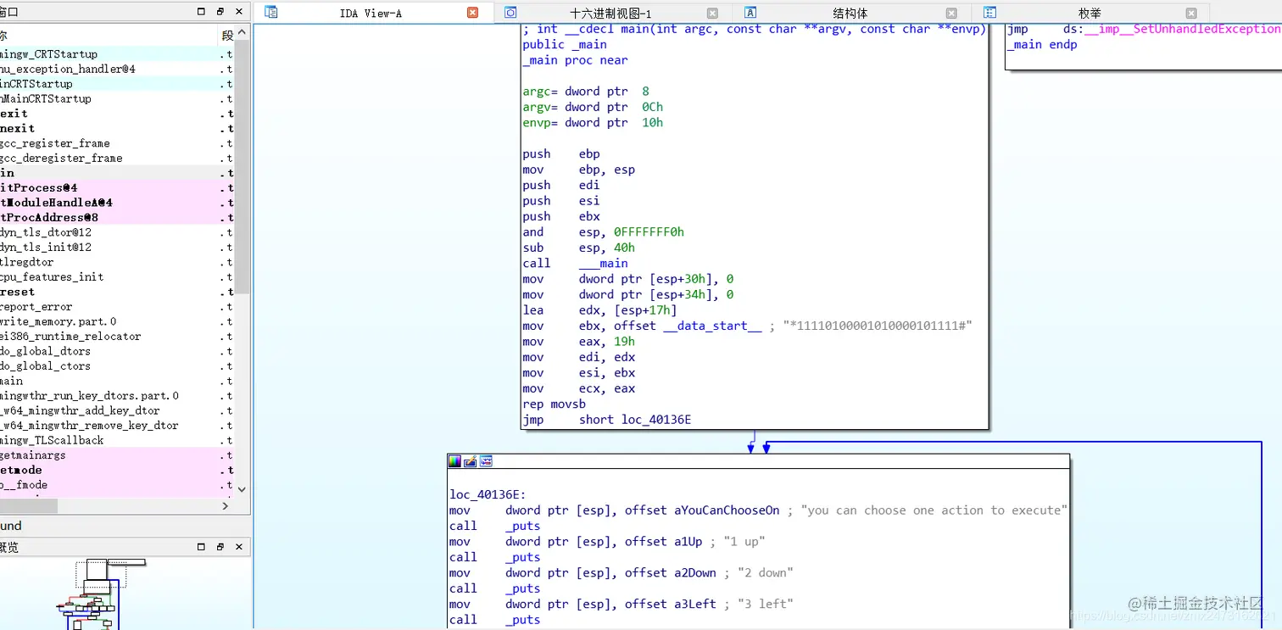
Task: Maximize the functions window panel
Action: (201, 12)
